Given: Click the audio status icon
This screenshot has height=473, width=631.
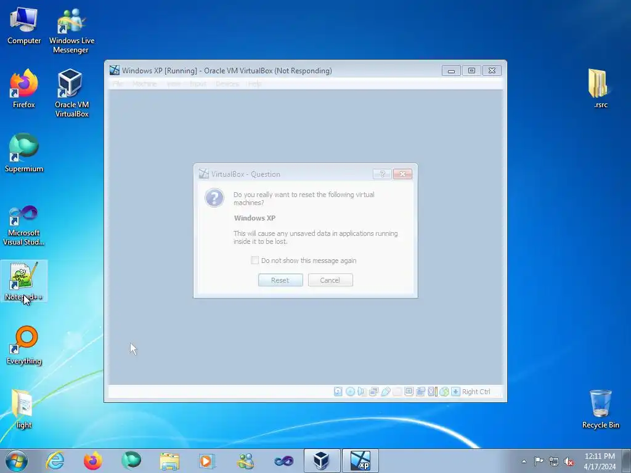Looking at the screenshot, I should coord(362,391).
